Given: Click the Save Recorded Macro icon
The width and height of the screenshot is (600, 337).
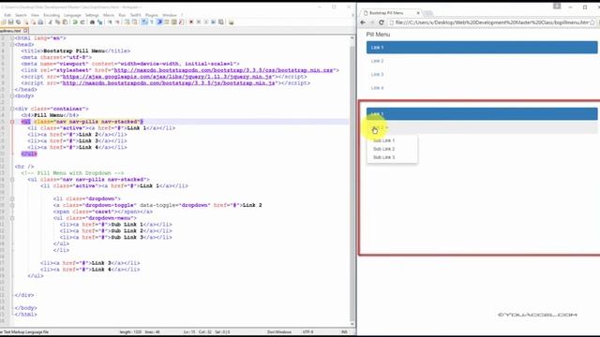Looking at the screenshot, I should click(221, 22).
